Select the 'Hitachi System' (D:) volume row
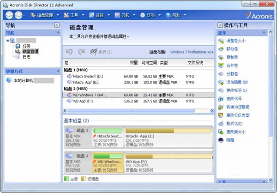This screenshot has width=277, height=193. click(138, 76)
